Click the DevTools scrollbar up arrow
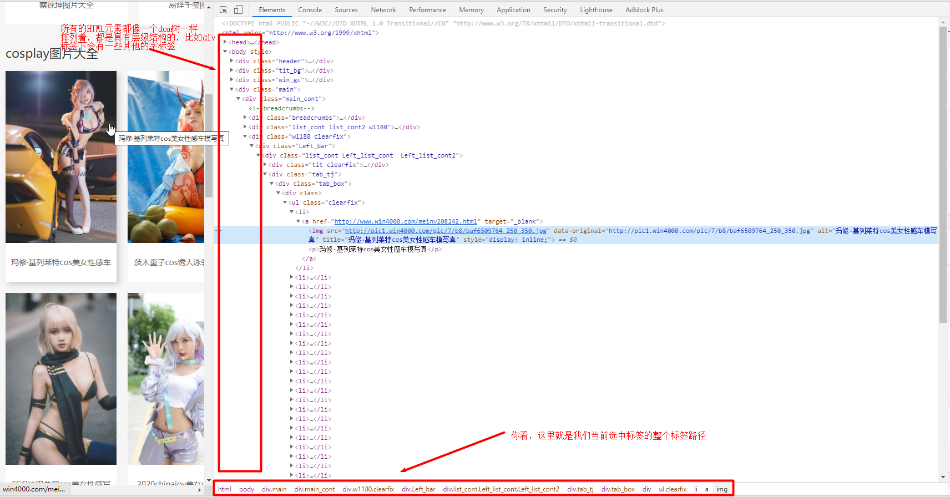This screenshot has height=497, width=950. pos(943,22)
